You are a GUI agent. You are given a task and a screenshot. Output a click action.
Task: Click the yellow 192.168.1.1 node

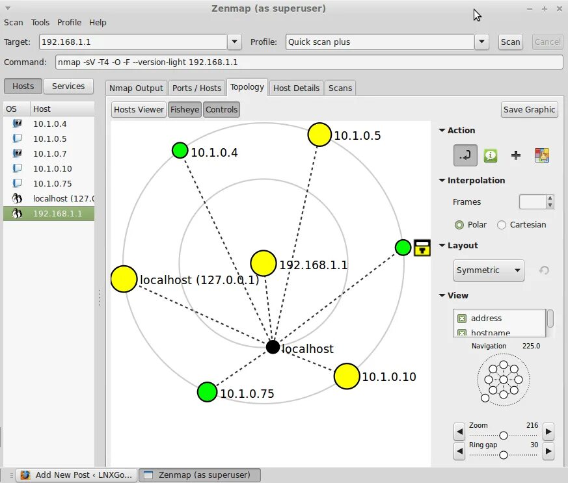pyautogui.click(x=263, y=263)
